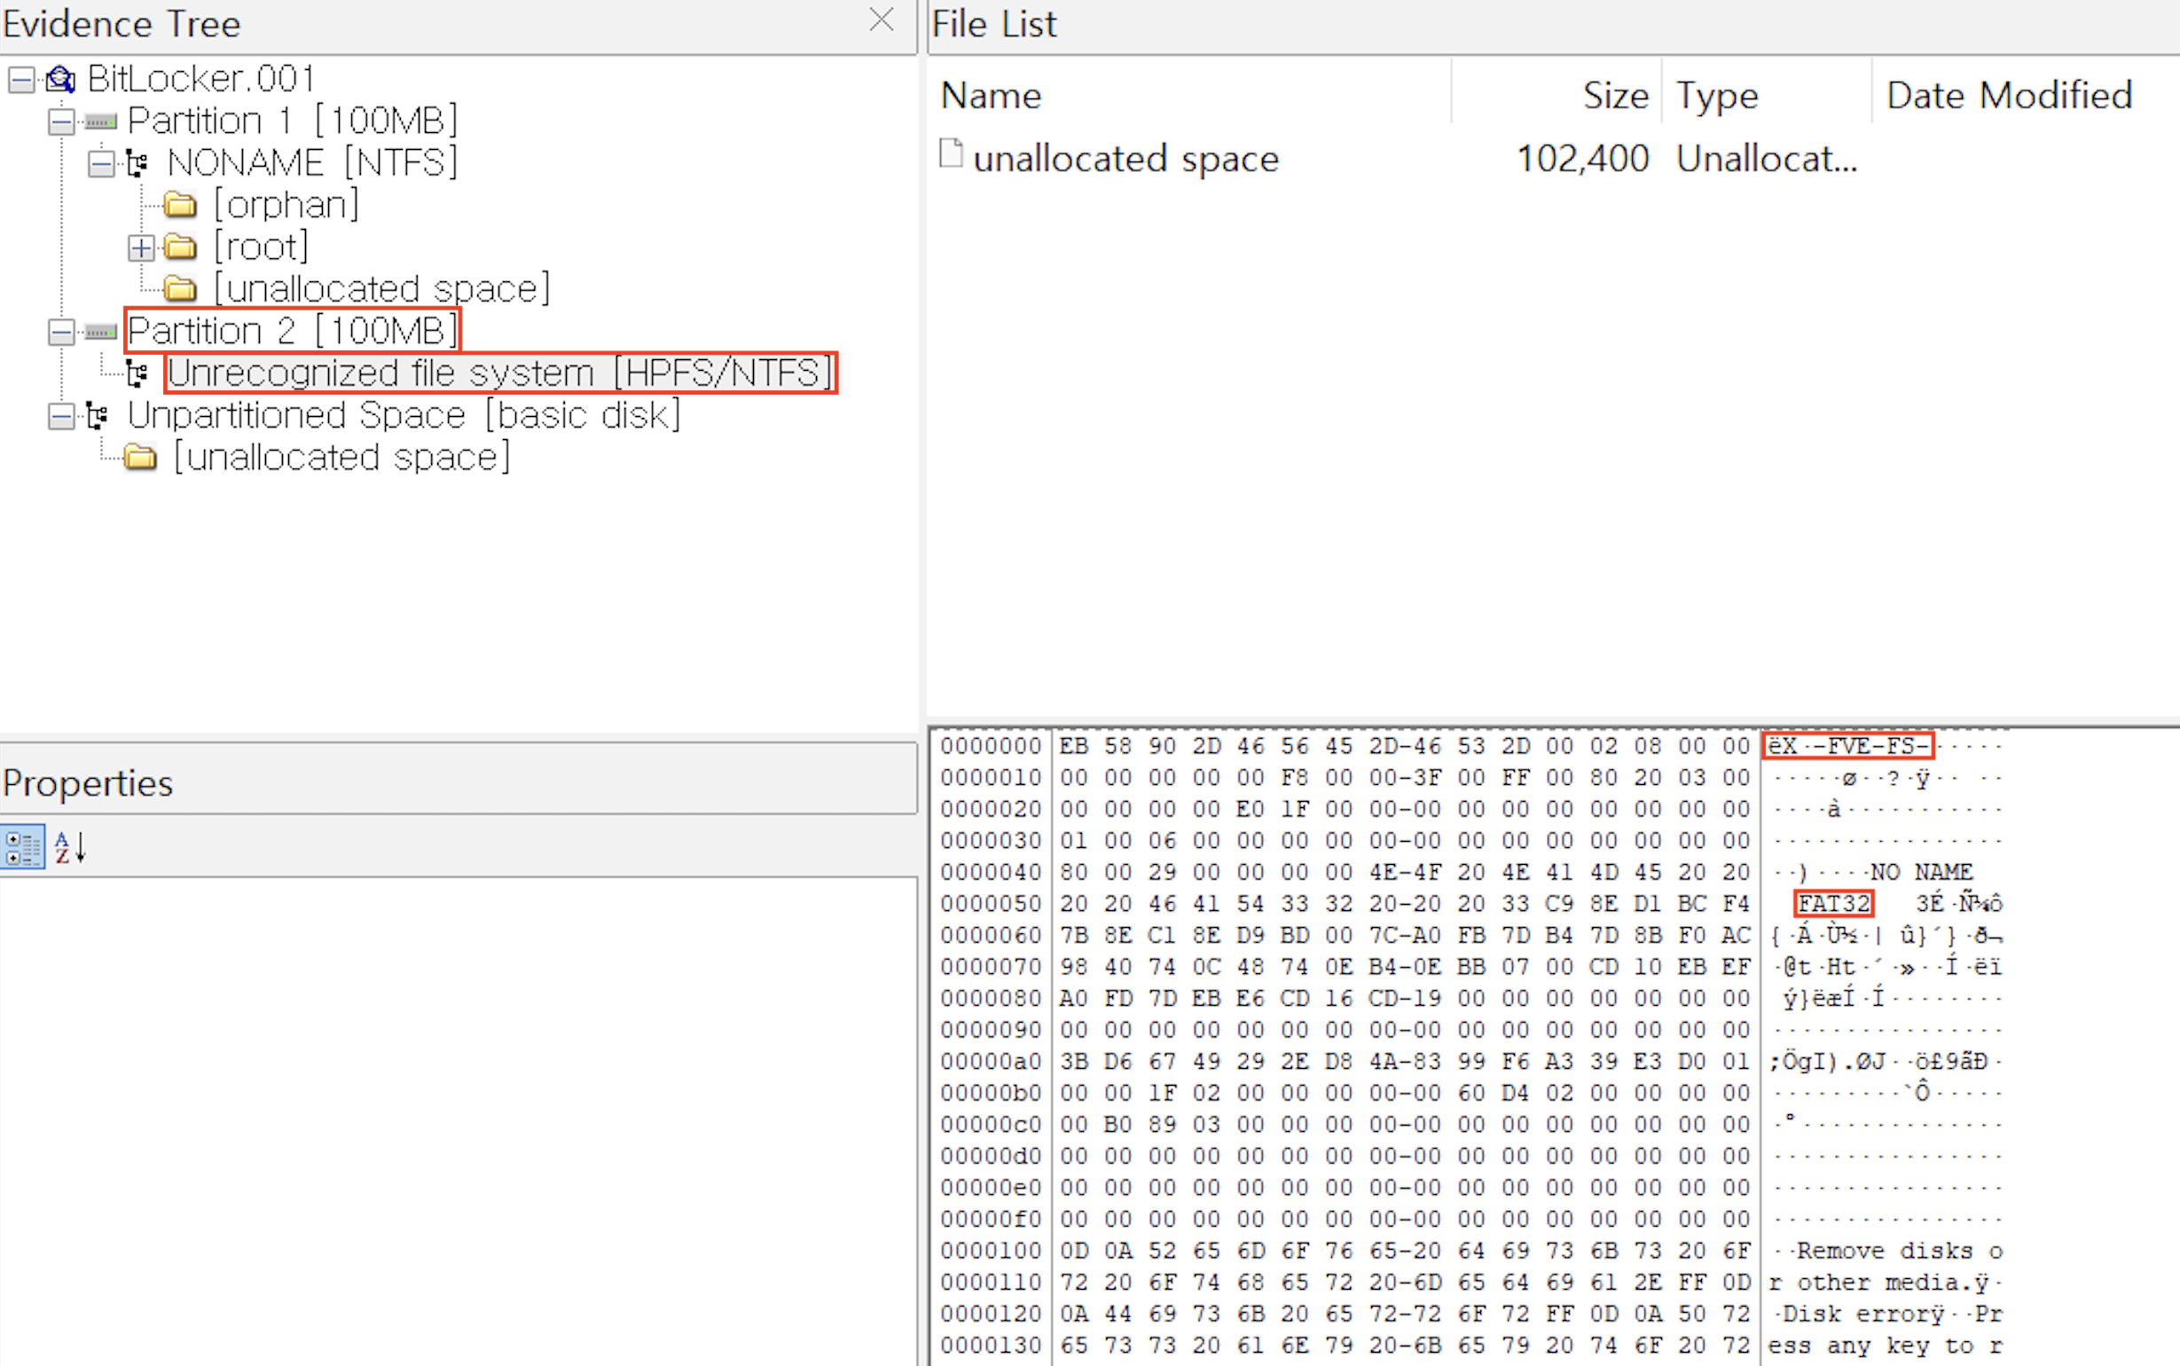Viewport: 2180px width, 1366px height.
Task: Sort Properties alphabetically with A-Z icon
Action: 69,847
